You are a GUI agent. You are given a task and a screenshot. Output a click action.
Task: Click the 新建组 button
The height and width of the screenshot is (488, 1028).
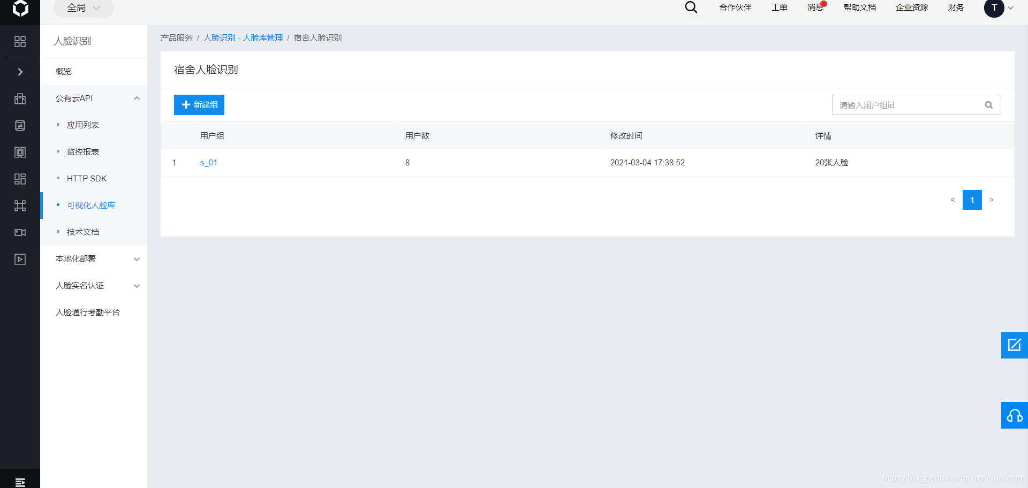pos(199,105)
